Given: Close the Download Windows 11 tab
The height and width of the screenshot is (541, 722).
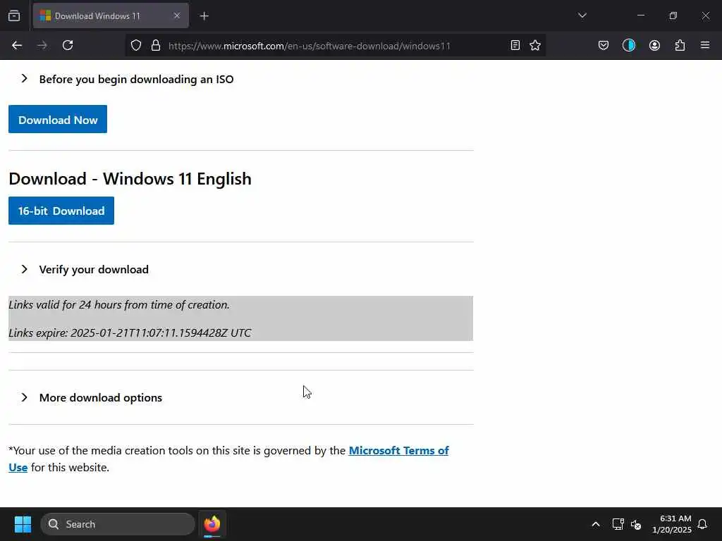Looking at the screenshot, I should tap(177, 15).
